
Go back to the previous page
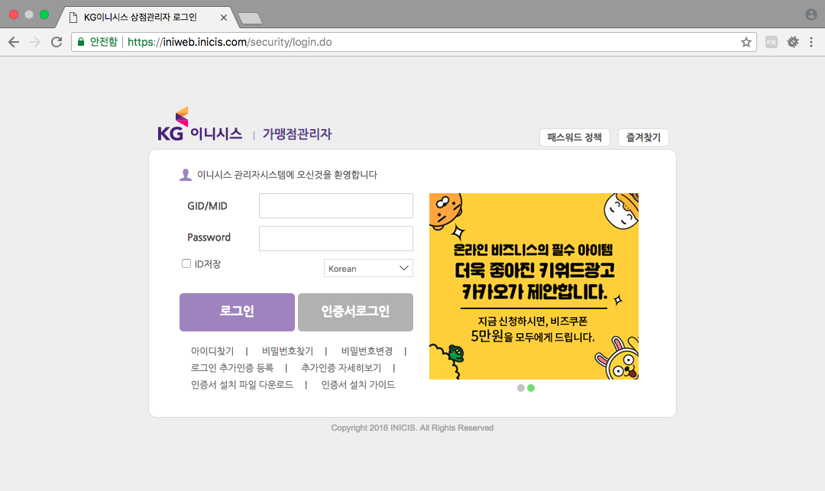click(x=14, y=42)
